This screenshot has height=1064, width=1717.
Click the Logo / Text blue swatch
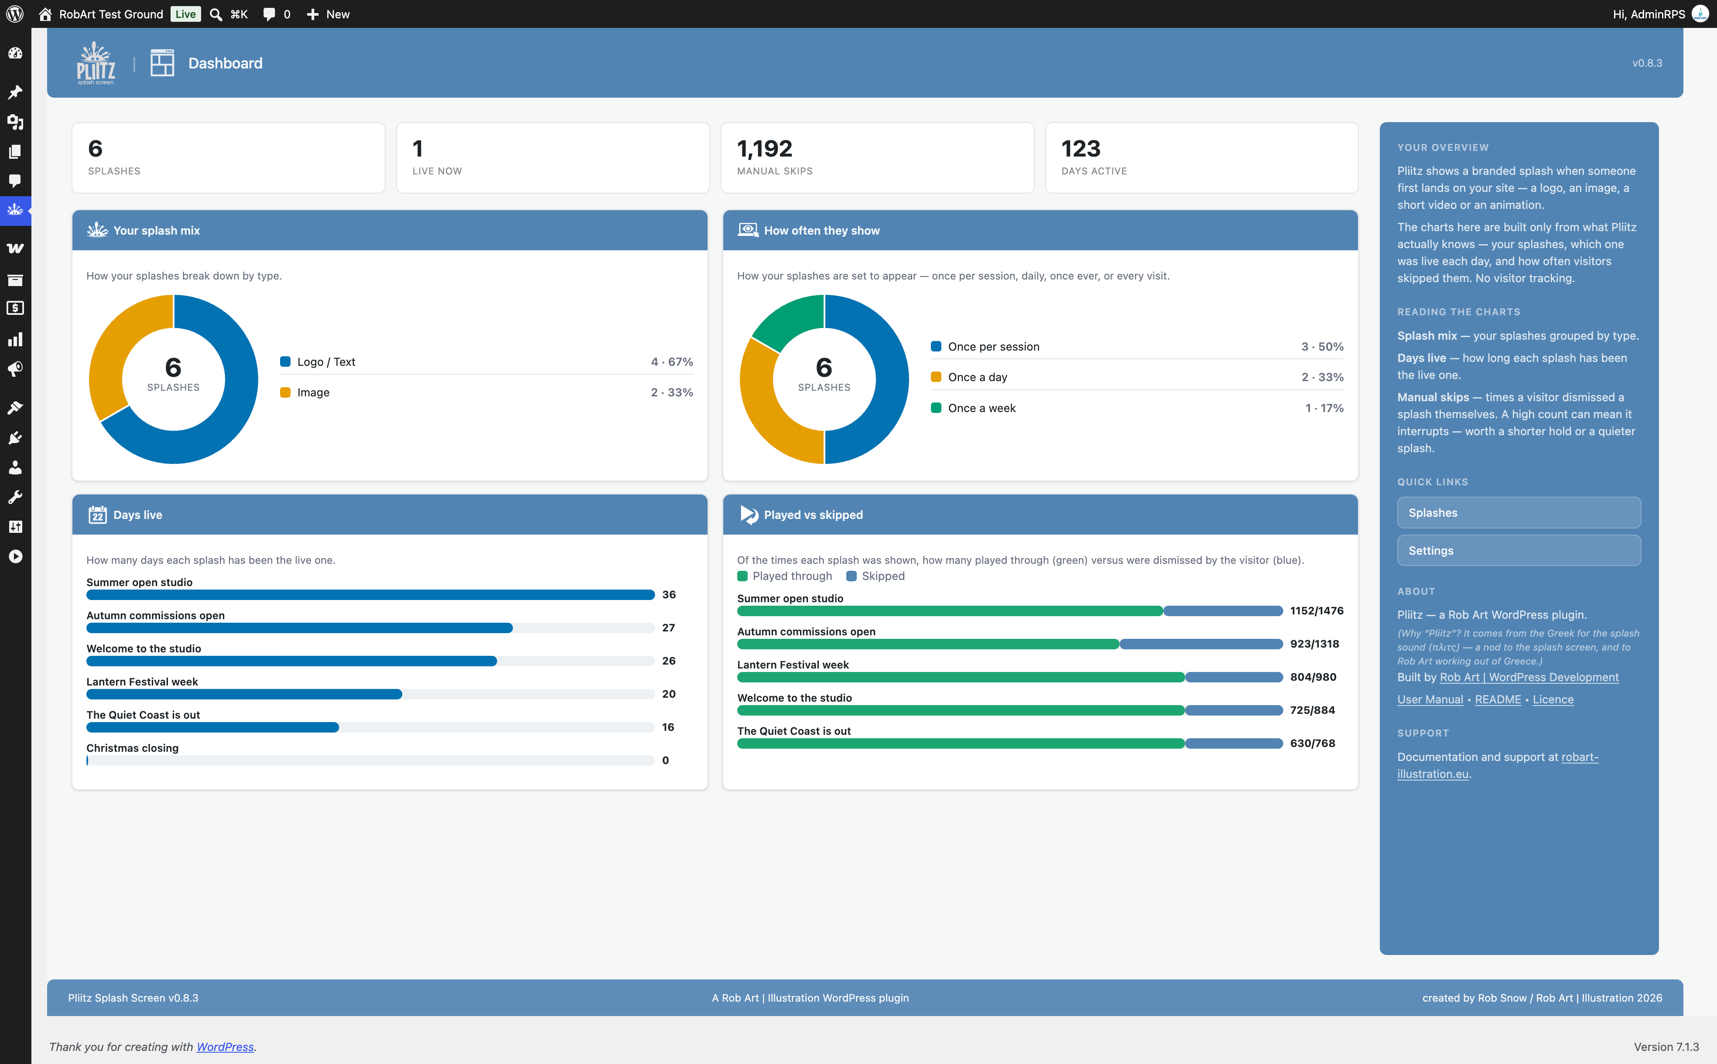tap(285, 361)
